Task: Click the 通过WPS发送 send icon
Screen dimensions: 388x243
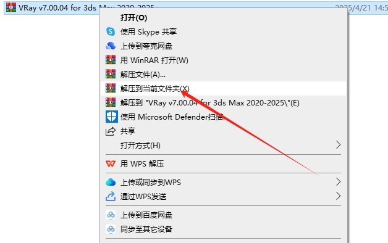Action: coord(111,196)
